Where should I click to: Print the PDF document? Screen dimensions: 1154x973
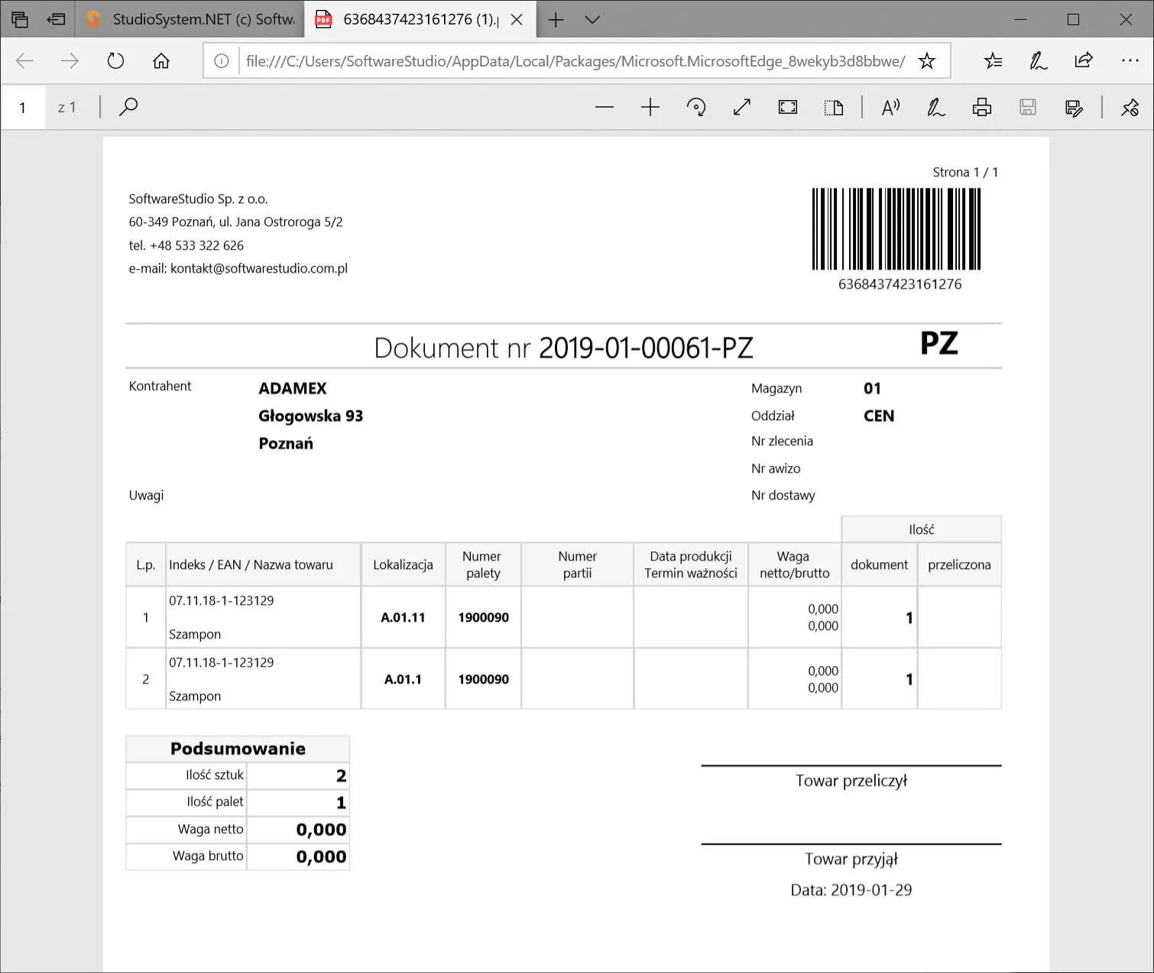982,107
